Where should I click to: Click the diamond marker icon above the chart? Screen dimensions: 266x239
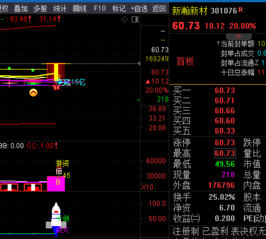(x=125, y=19)
